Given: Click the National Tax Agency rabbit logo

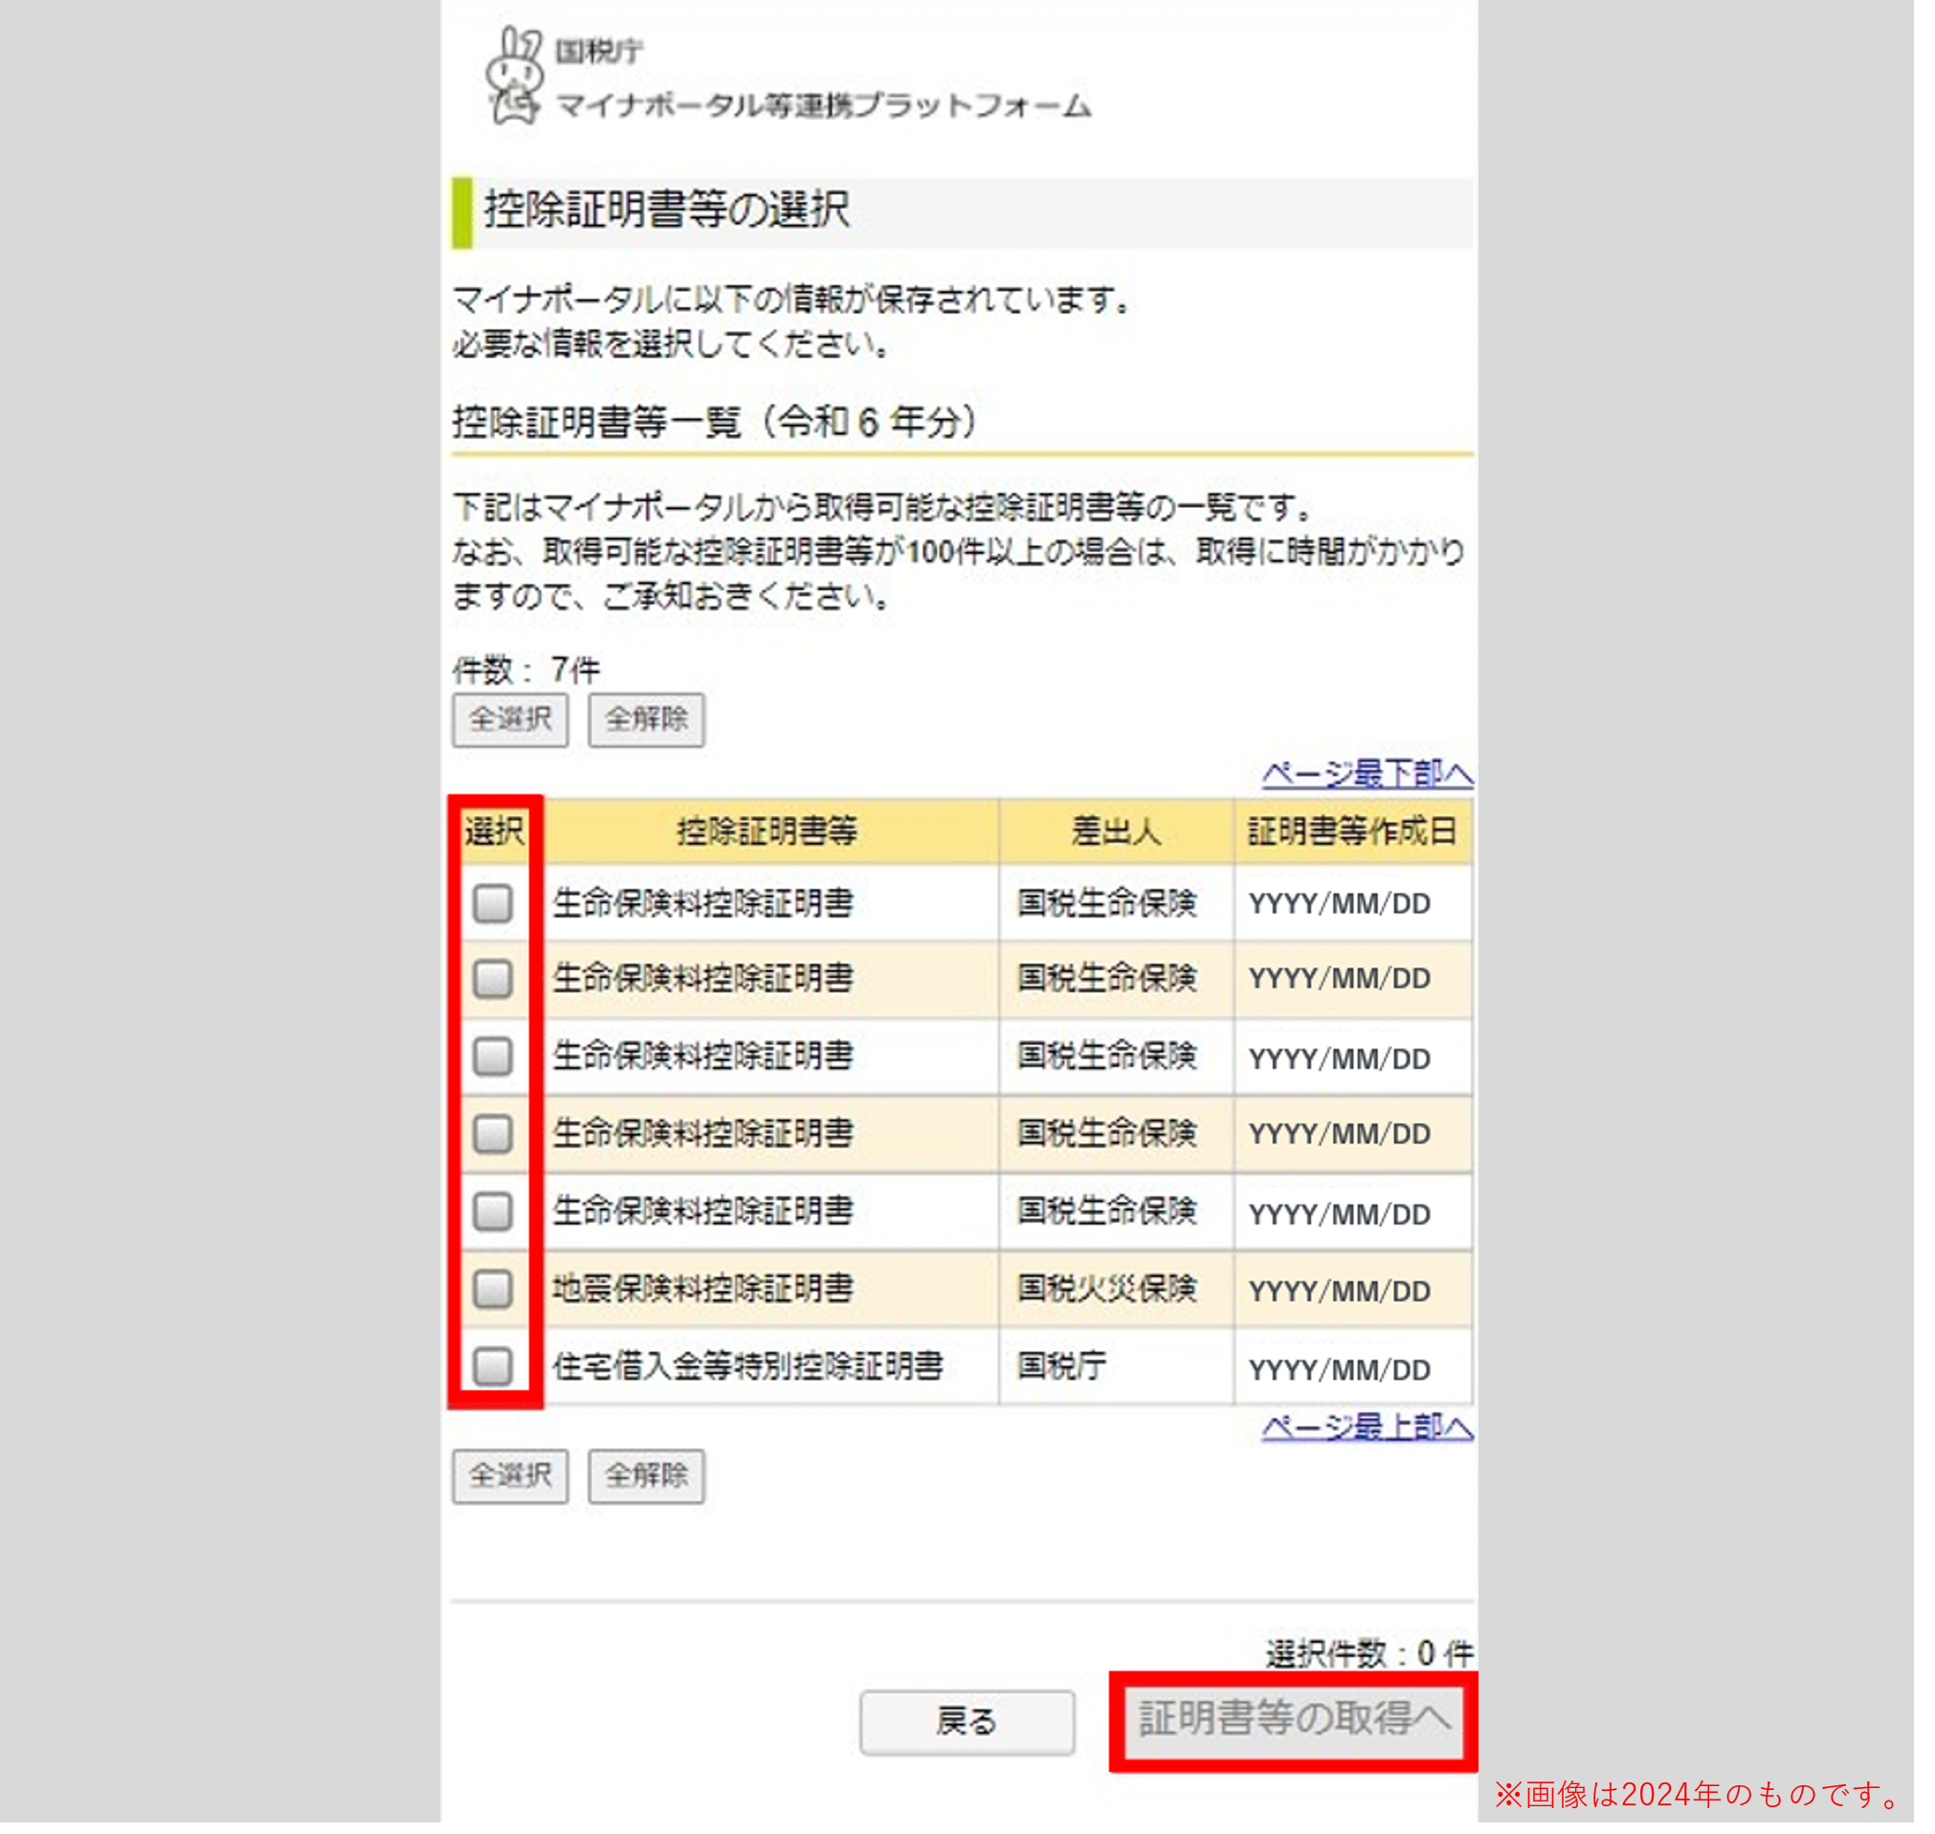Looking at the screenshot, I should tap(513, 77).
